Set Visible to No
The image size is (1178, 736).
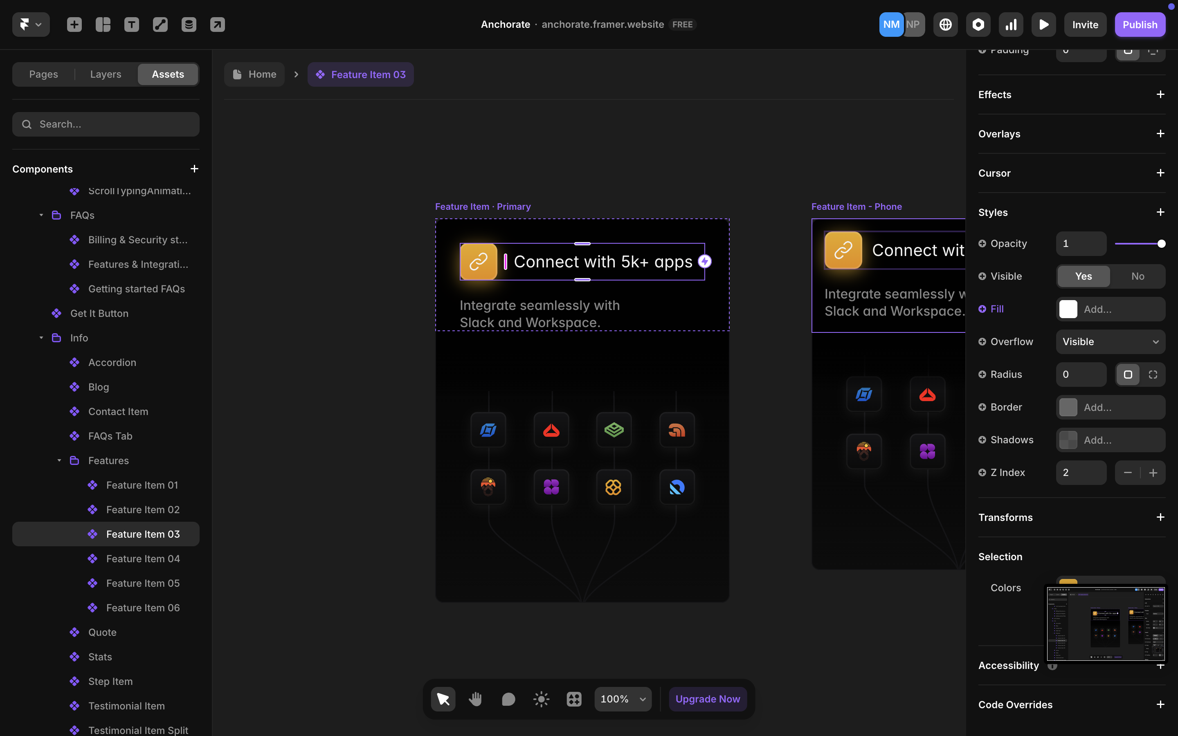tap(1138, 276)
